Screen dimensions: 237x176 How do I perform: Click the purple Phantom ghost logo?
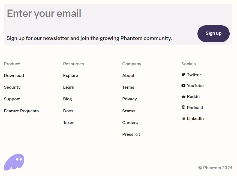(14, 162)
